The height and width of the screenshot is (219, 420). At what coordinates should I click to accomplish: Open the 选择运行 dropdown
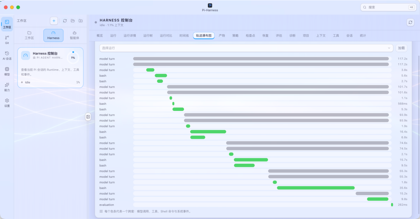246,48
